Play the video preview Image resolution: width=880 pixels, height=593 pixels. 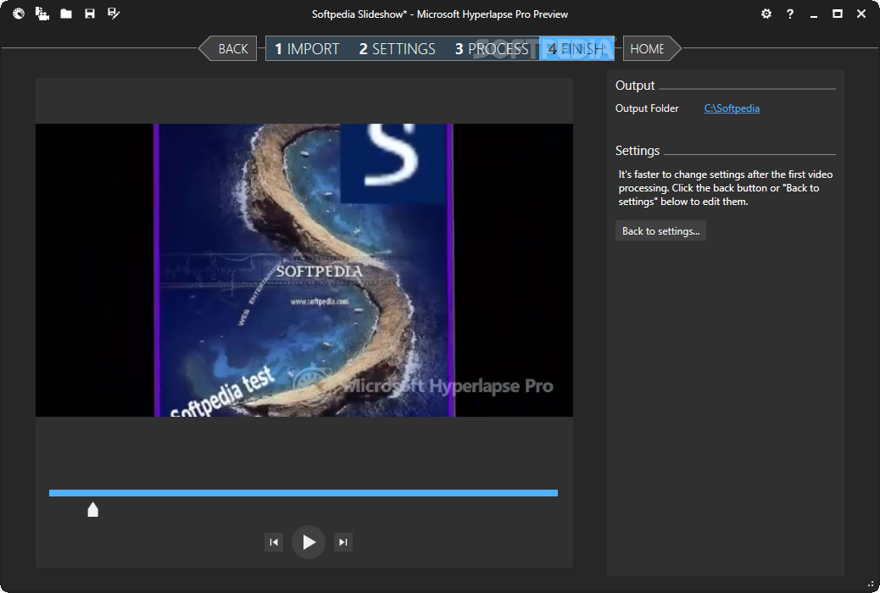click(309, 542)
